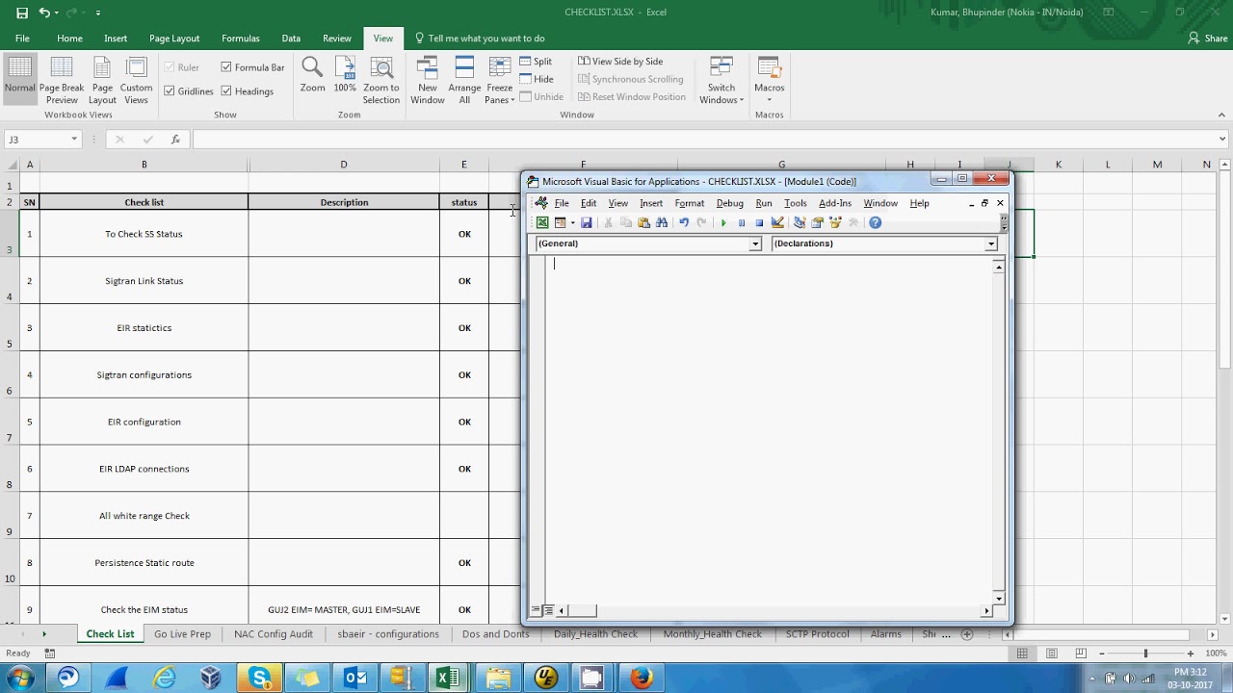The height and width of the screenshot is (693, 1233).
Task: Click Tell me what you want to do
Action: [480, 38]
